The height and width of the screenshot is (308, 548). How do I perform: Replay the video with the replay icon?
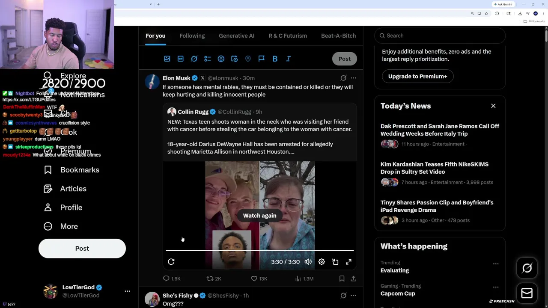tap(171, 262)
